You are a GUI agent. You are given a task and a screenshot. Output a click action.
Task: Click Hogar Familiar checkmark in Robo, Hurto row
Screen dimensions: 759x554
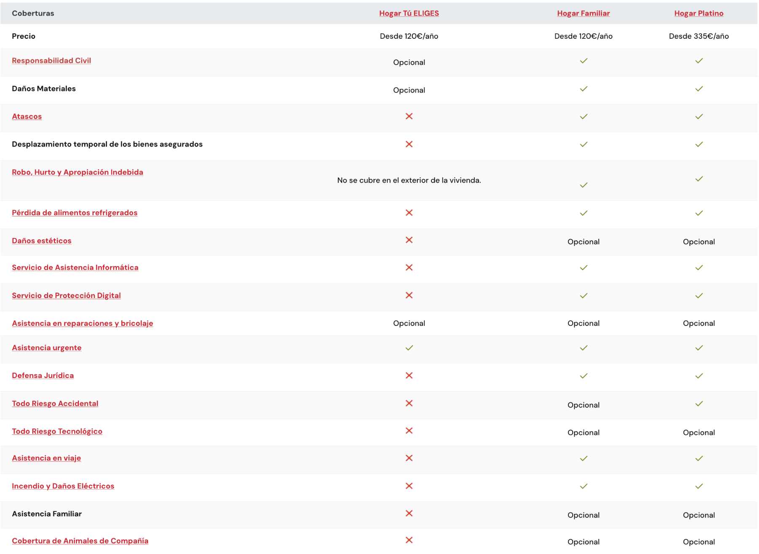point(584,185)
